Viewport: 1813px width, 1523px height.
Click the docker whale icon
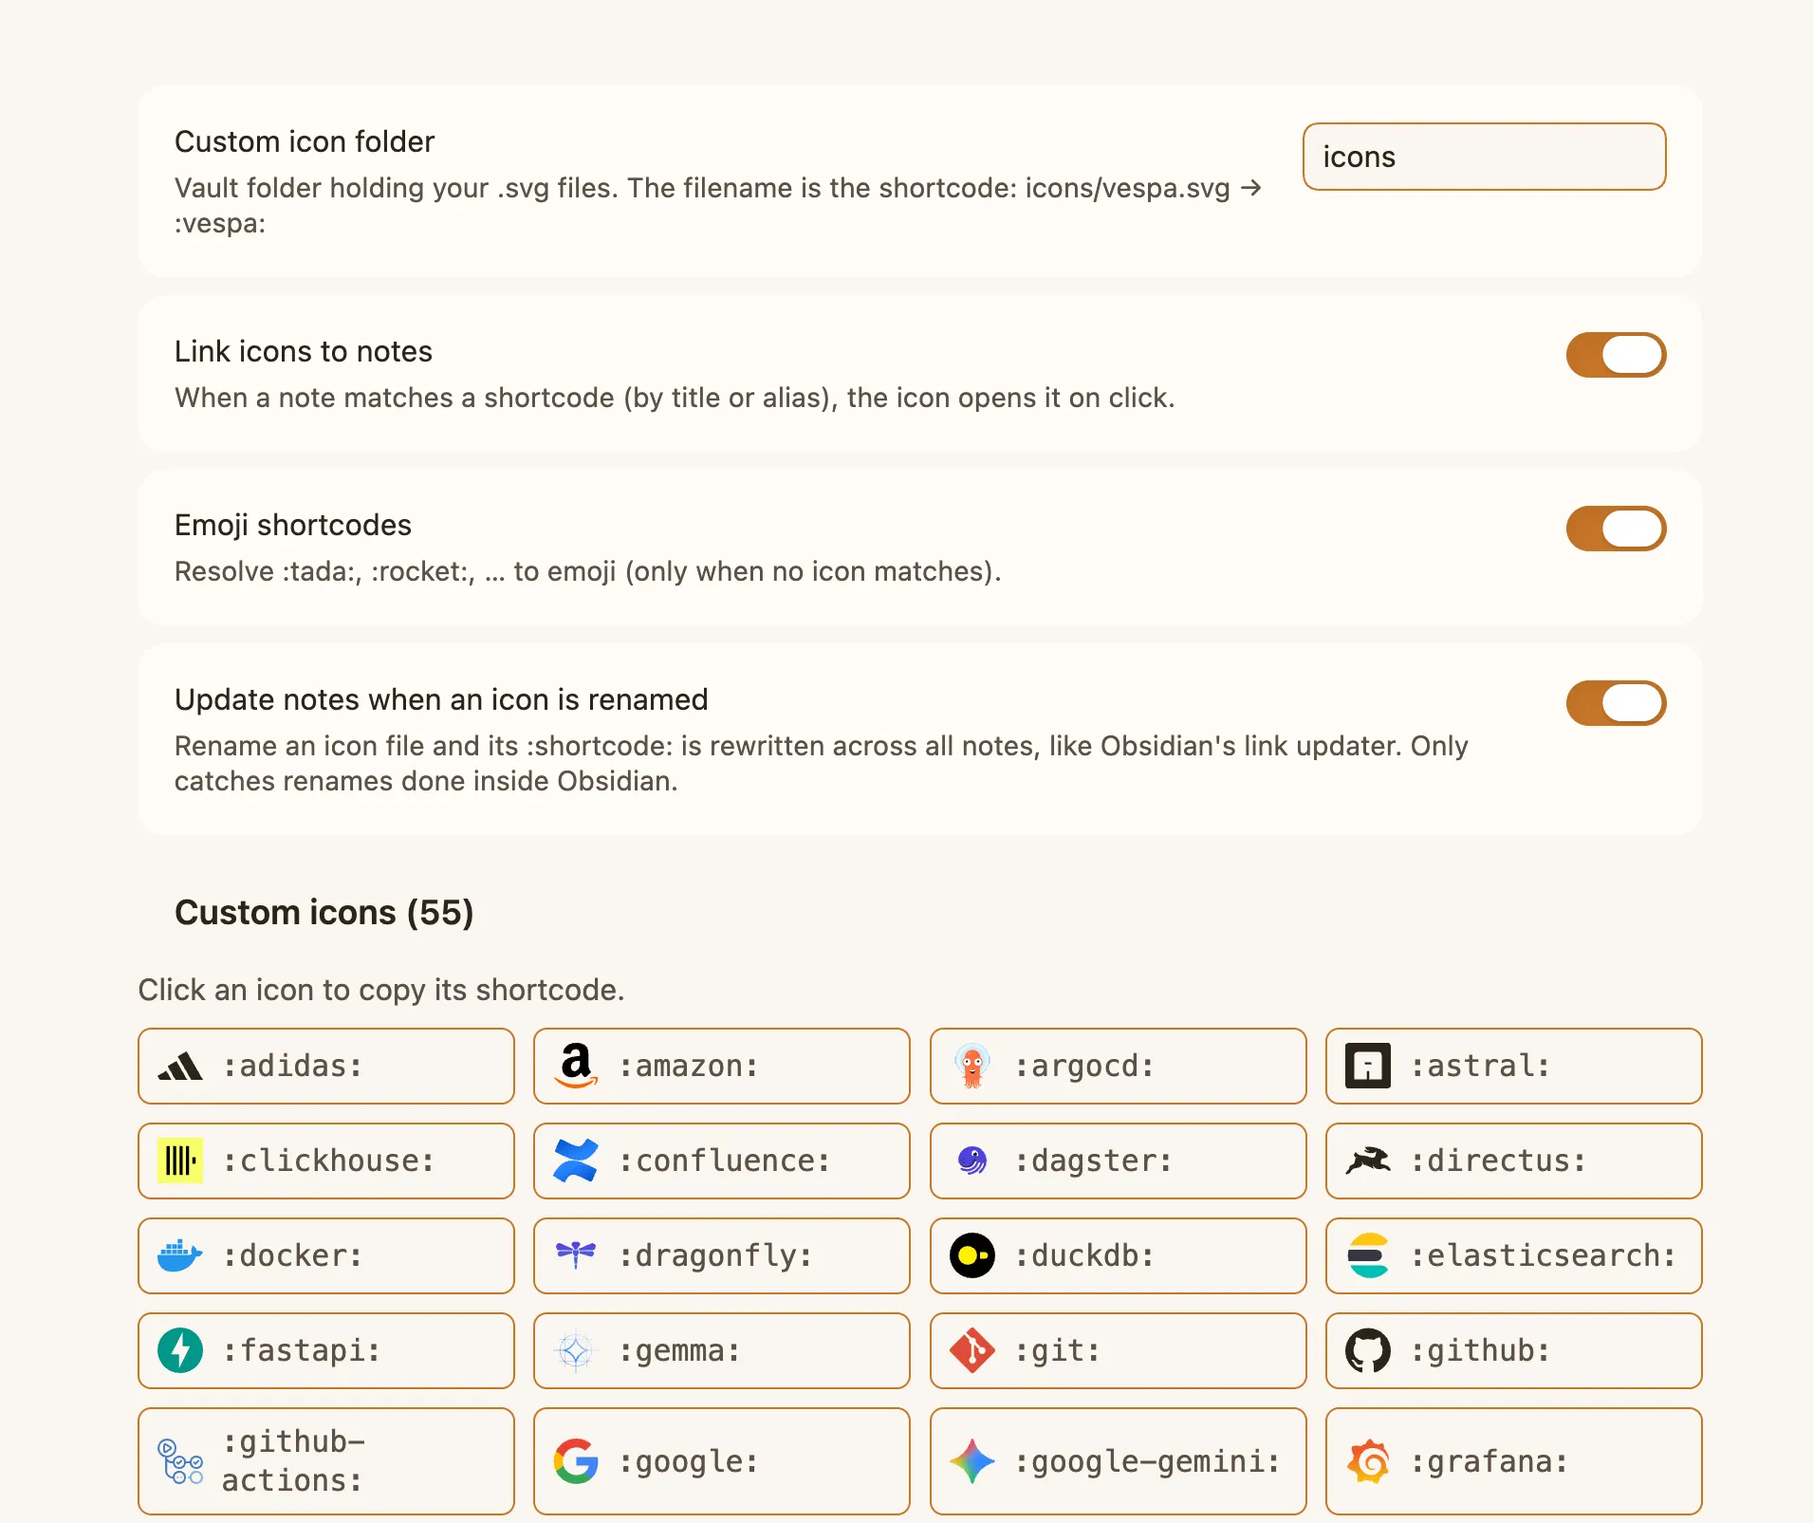[180, 1255]
